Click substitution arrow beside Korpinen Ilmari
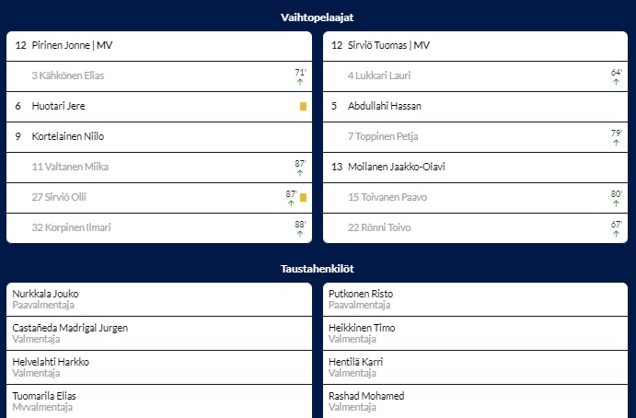 [x=300, y=234]
